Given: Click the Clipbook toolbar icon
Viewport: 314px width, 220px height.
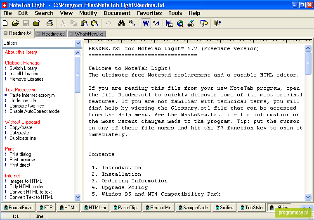Looking at the screenshot, I should pos(170,23).
